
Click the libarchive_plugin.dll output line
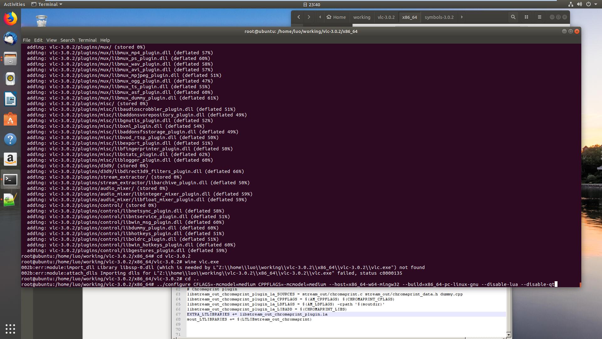coord(138,183)
